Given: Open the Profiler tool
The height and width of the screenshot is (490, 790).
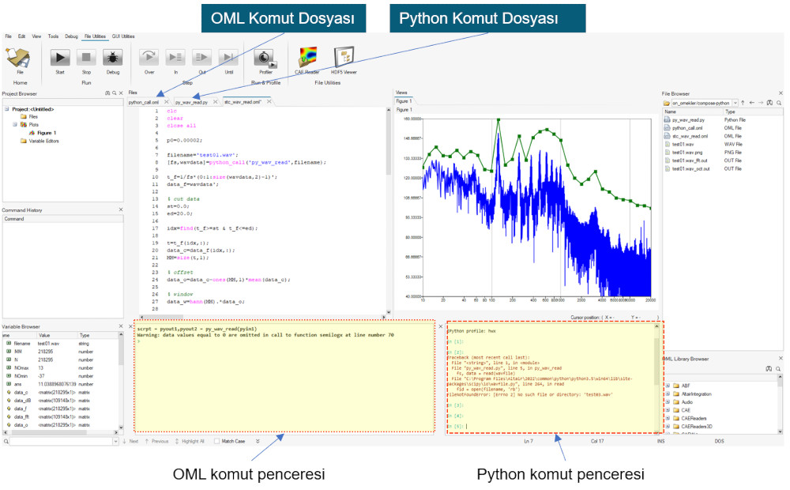Looking at the screenshot, I should (x=265, y=58).
